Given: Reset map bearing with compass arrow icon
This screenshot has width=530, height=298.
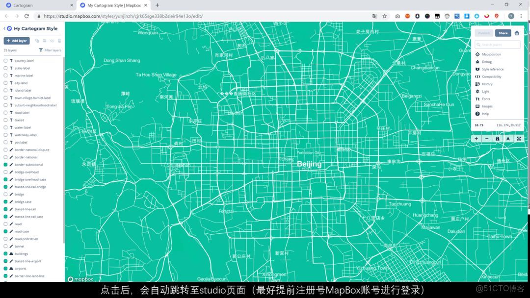Looking at the screenshot, I should click(508, 139).
